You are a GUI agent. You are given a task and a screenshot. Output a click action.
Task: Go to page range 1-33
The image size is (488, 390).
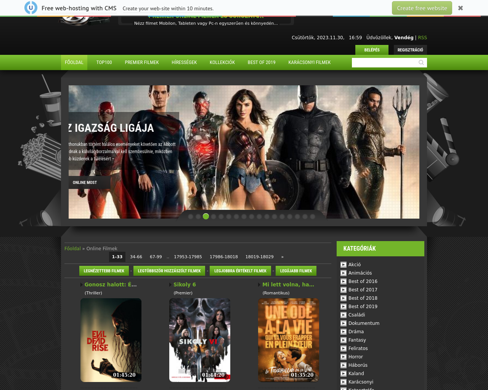tap(117, 257)
